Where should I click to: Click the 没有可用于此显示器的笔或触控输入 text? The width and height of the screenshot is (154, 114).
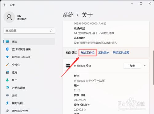(95, 43)
